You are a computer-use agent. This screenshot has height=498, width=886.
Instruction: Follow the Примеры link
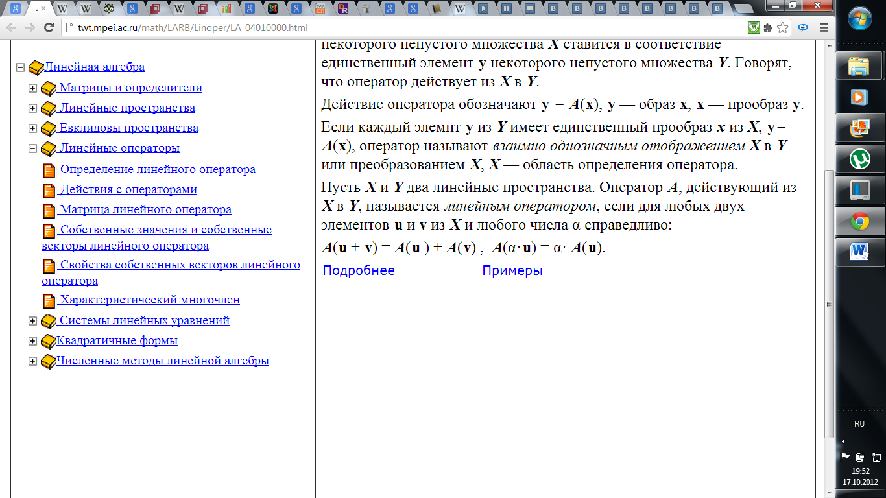tap(512, 271)
